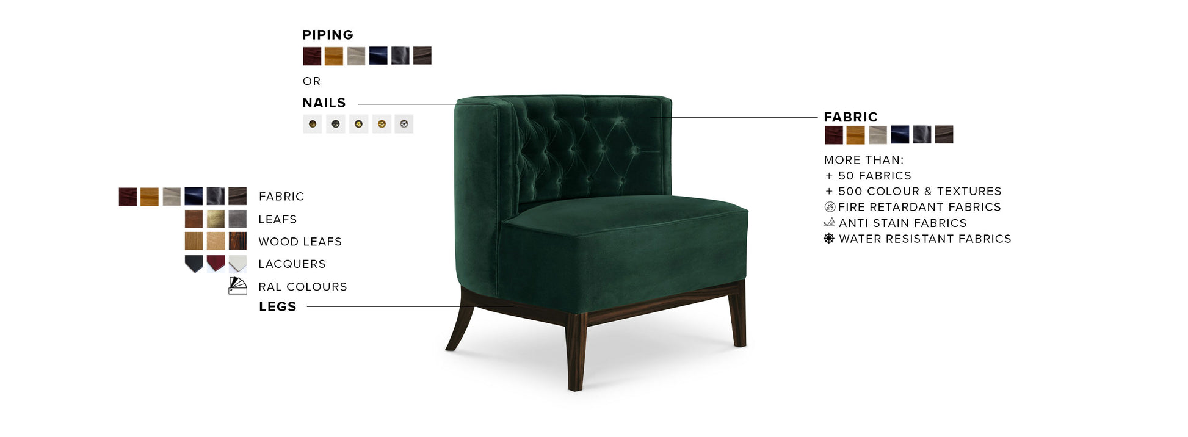Click the RAL colours fan deck icon

237,286
